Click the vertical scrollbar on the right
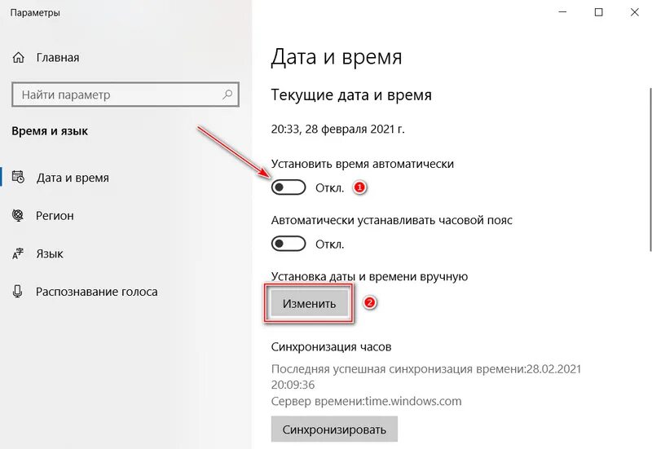Screen dimensions: 652x449 coord(650,169)
